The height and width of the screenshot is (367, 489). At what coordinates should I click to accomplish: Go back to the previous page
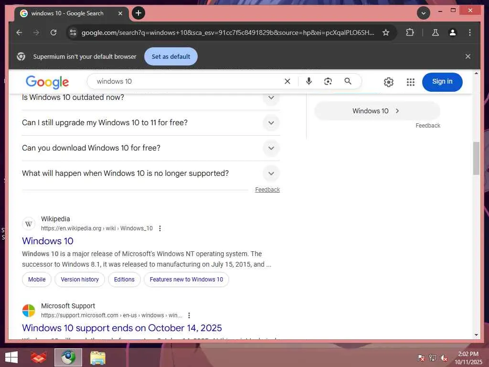click(19, 32)
